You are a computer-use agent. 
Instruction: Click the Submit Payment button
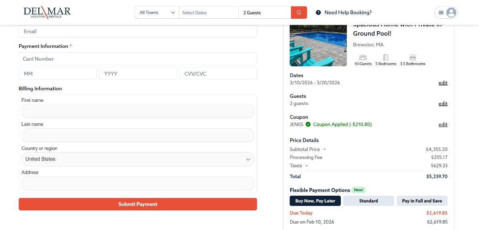(x=138, y=204)
